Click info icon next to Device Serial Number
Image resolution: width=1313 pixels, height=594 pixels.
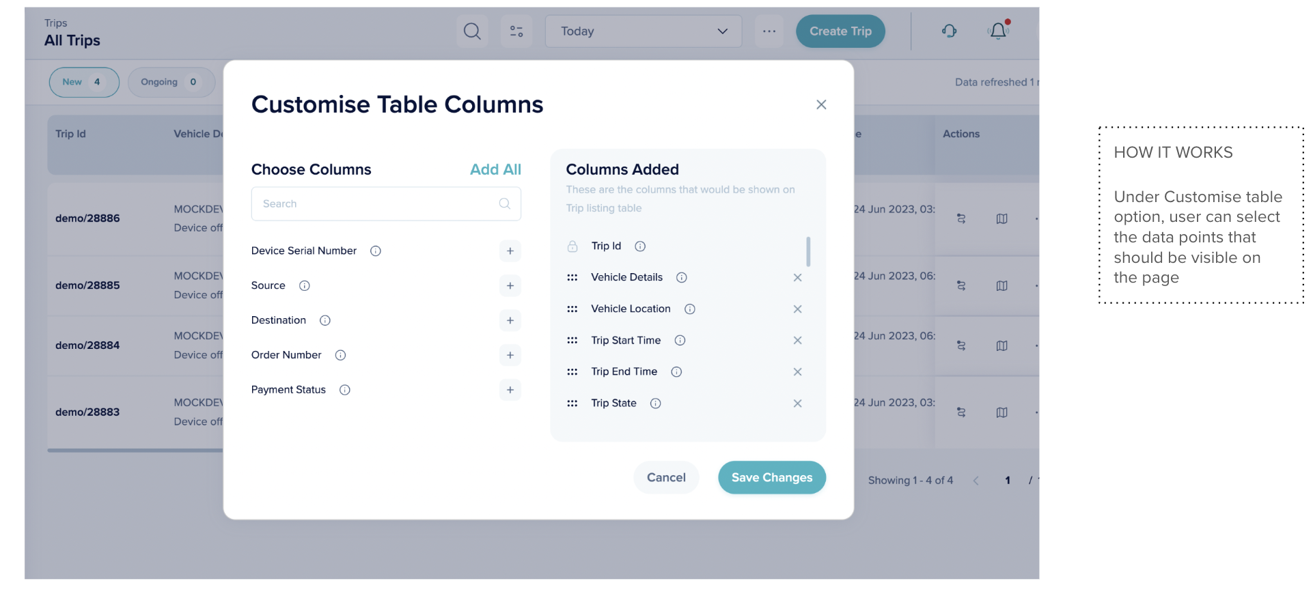tap(376, 251)
